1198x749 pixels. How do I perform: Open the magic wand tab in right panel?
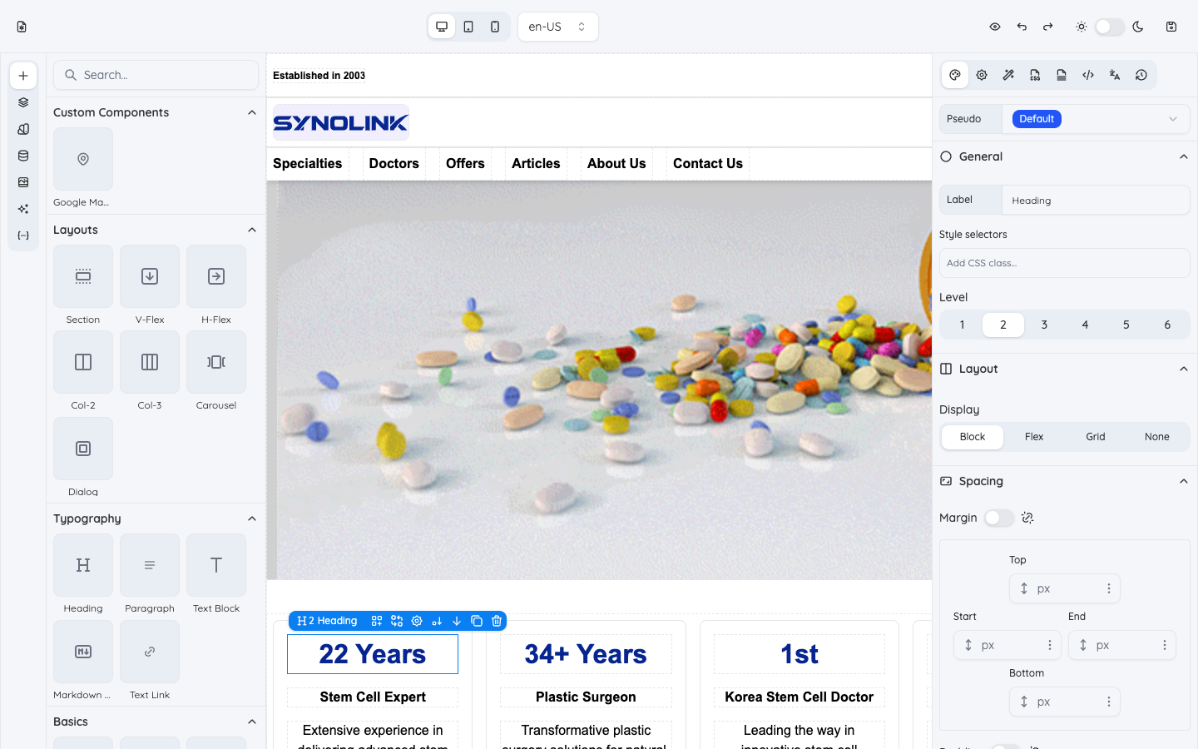point(1008,75)
